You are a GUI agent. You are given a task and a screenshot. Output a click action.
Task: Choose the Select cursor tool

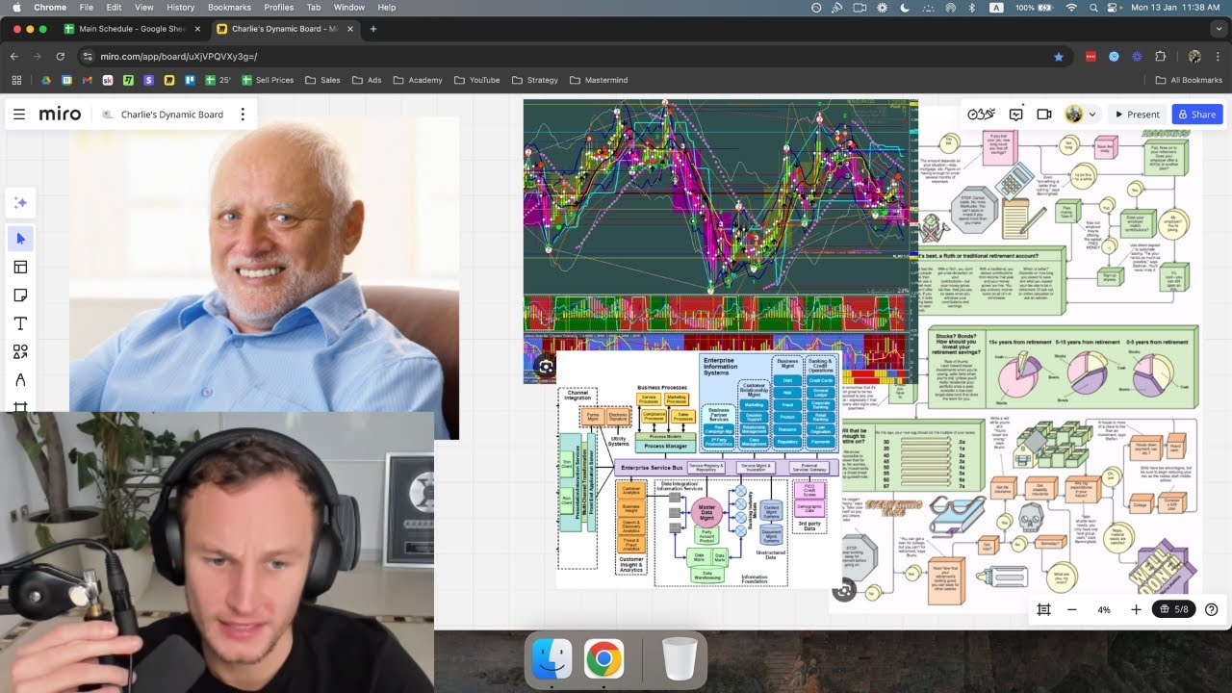point(20,238)
